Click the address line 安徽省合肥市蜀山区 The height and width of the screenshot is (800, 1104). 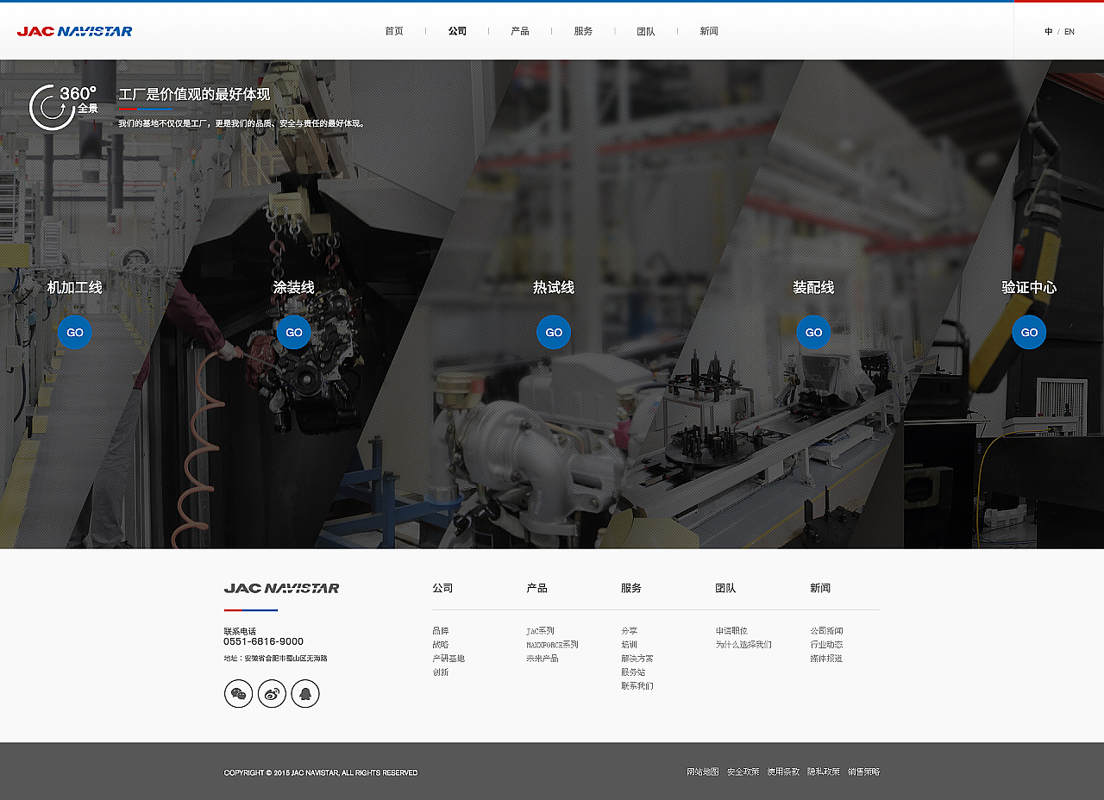(276, 659)
